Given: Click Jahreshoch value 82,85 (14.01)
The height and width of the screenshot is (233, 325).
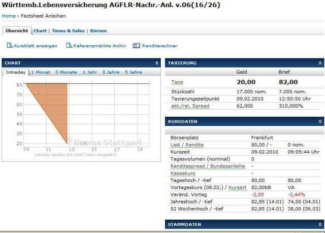Looking at the screenshot, I should tap(268, 202).
